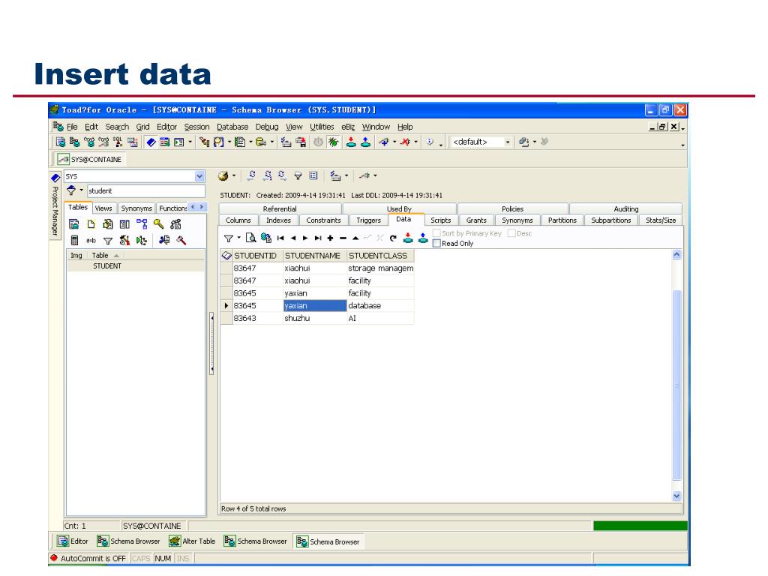Image resolution: width=768 pixels, height=576 pixels.
Task: Go to the next record in the data grid
Action: 305,238
